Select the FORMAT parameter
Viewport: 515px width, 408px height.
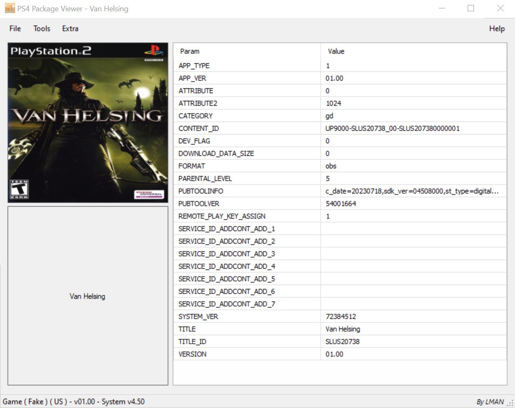pos(247,166)
